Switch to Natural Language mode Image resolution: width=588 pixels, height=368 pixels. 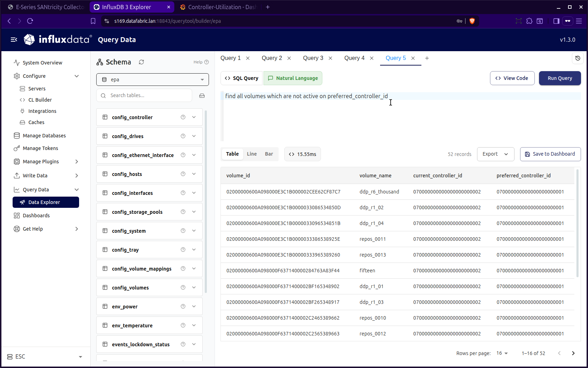coord(293,78)
